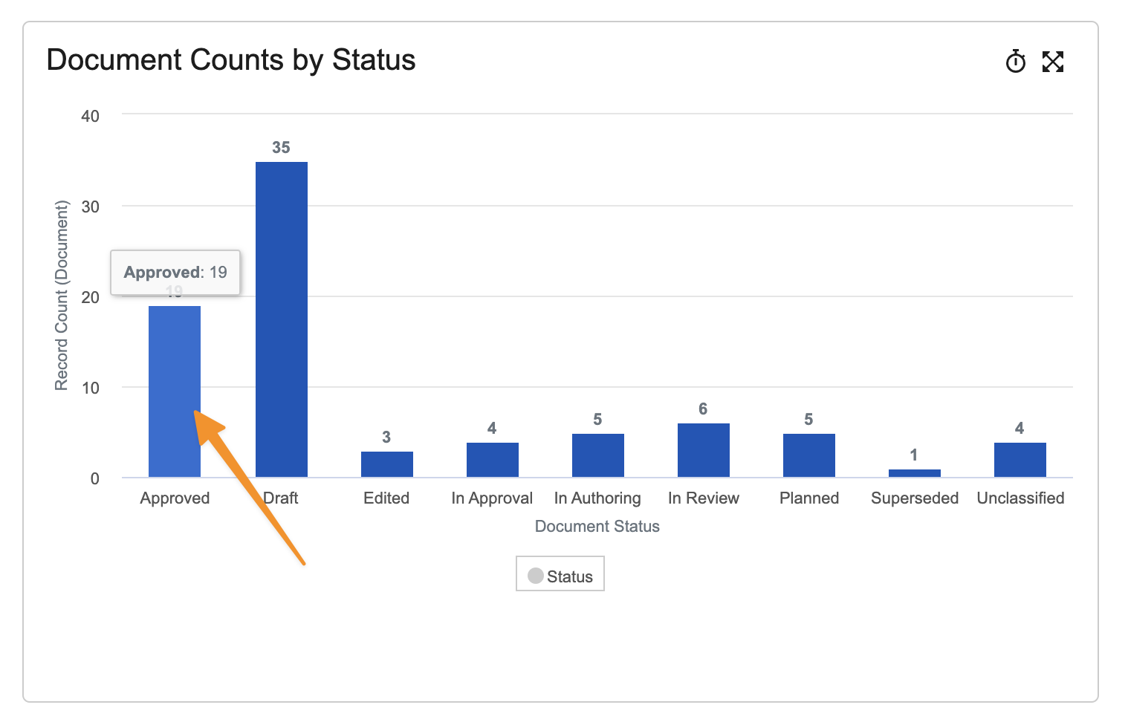Image resolution: width=1128 pixels, height=722 pixels.
Task: Click the Document Counts by Status title
Action: [x=230, y=60]
